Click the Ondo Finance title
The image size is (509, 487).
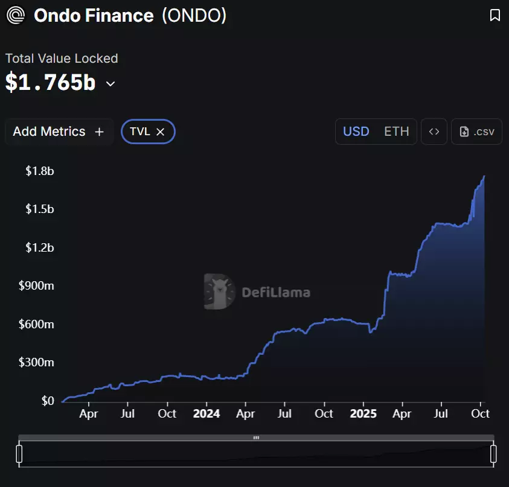[x=94, y=16]
